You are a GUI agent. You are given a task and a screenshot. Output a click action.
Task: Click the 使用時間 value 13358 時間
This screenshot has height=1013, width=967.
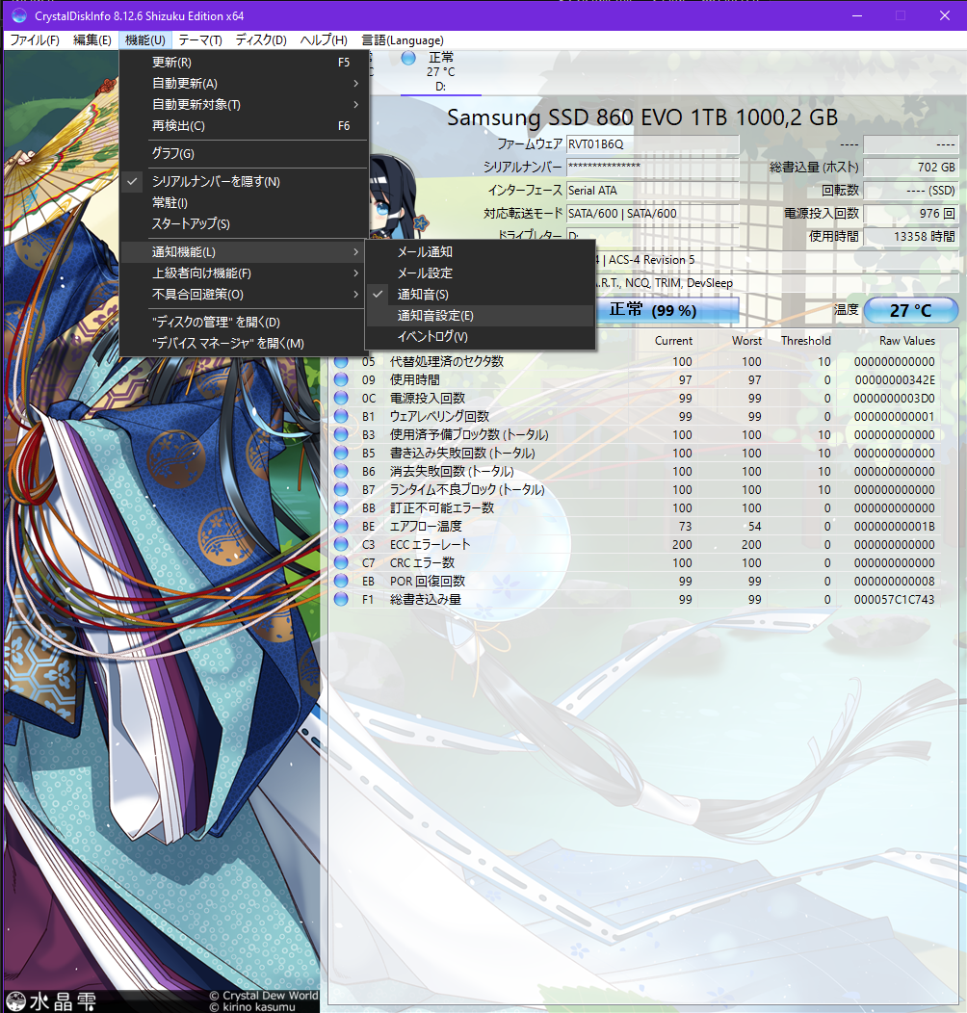(911, 237)
